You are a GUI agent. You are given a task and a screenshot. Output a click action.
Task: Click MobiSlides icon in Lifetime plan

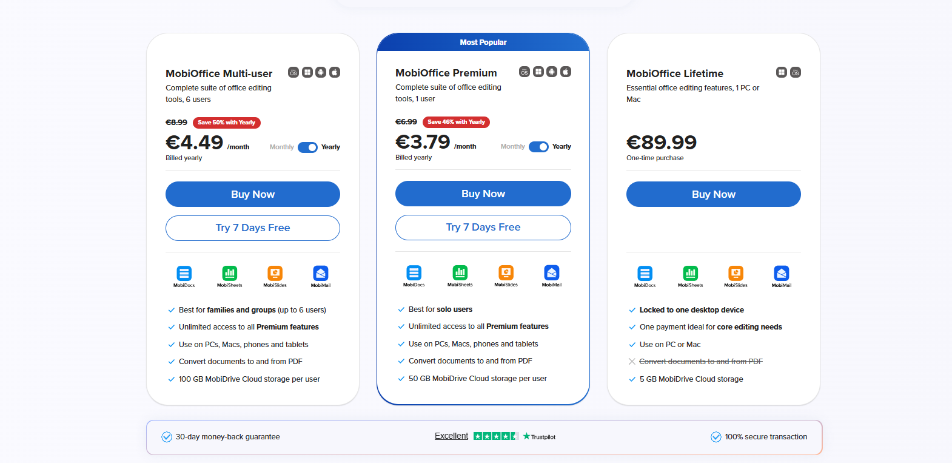pyautogui.click(x=736, y=273)
